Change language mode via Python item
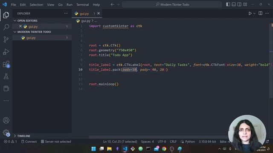The width and height of the screenshot is (273, 153). 190,142
